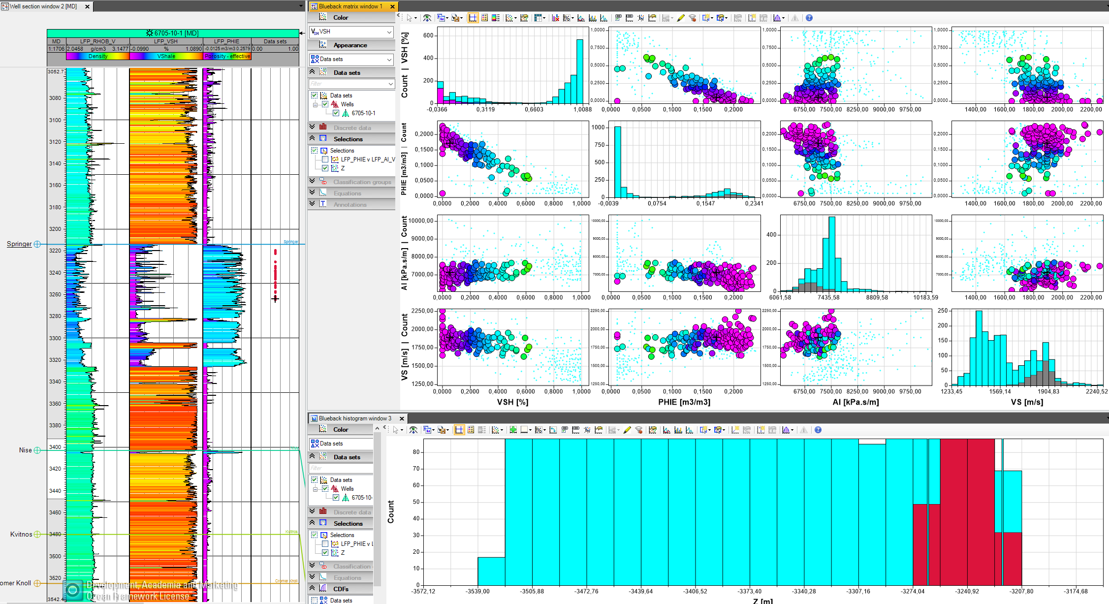Open the crossplot statistics legend icon
Viewport: 1109px width, 604px height.
[485, 18]
